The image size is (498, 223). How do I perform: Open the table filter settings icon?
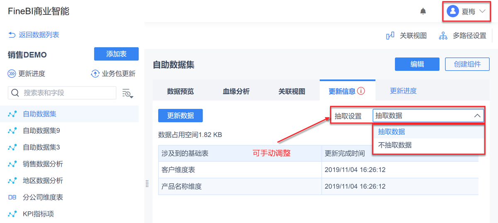[127, 94]
